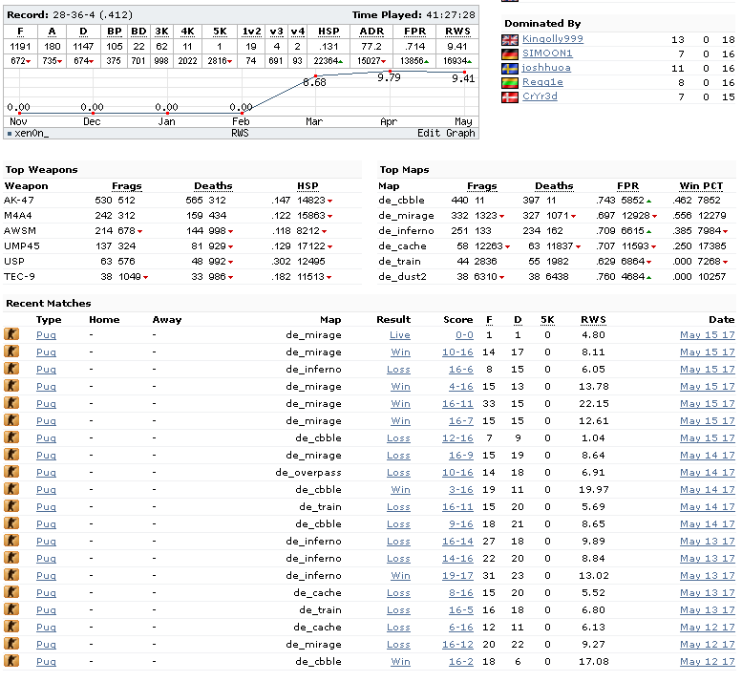Open the Live result link for de_mirage
This screenshot has width=742, height=682.
[x=400, y=335]
